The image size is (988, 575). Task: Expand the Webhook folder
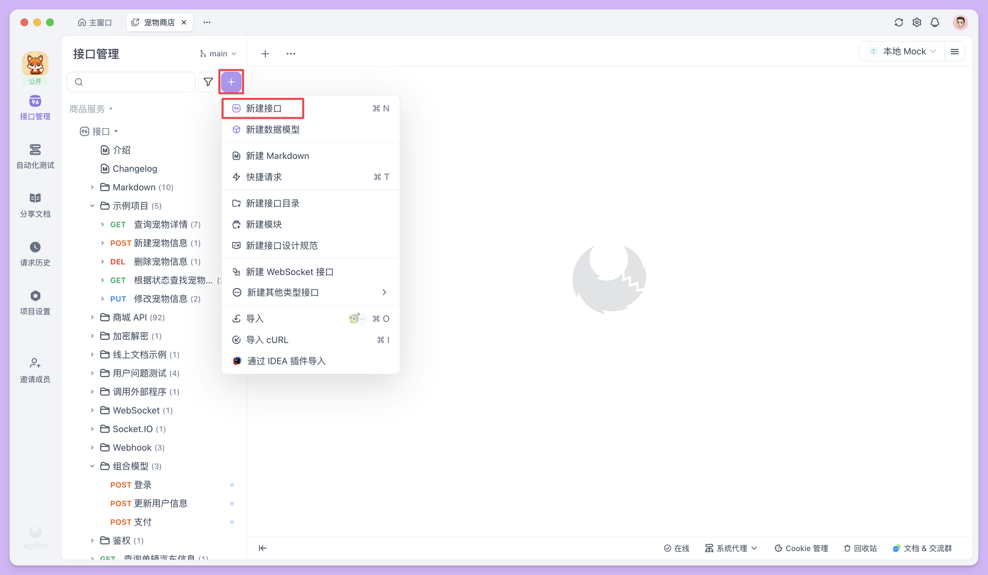pyautogui.click(x=92, y=447)
